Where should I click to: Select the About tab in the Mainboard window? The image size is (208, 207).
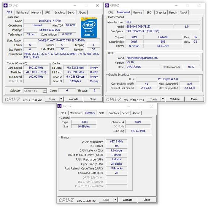coord(183,12)
